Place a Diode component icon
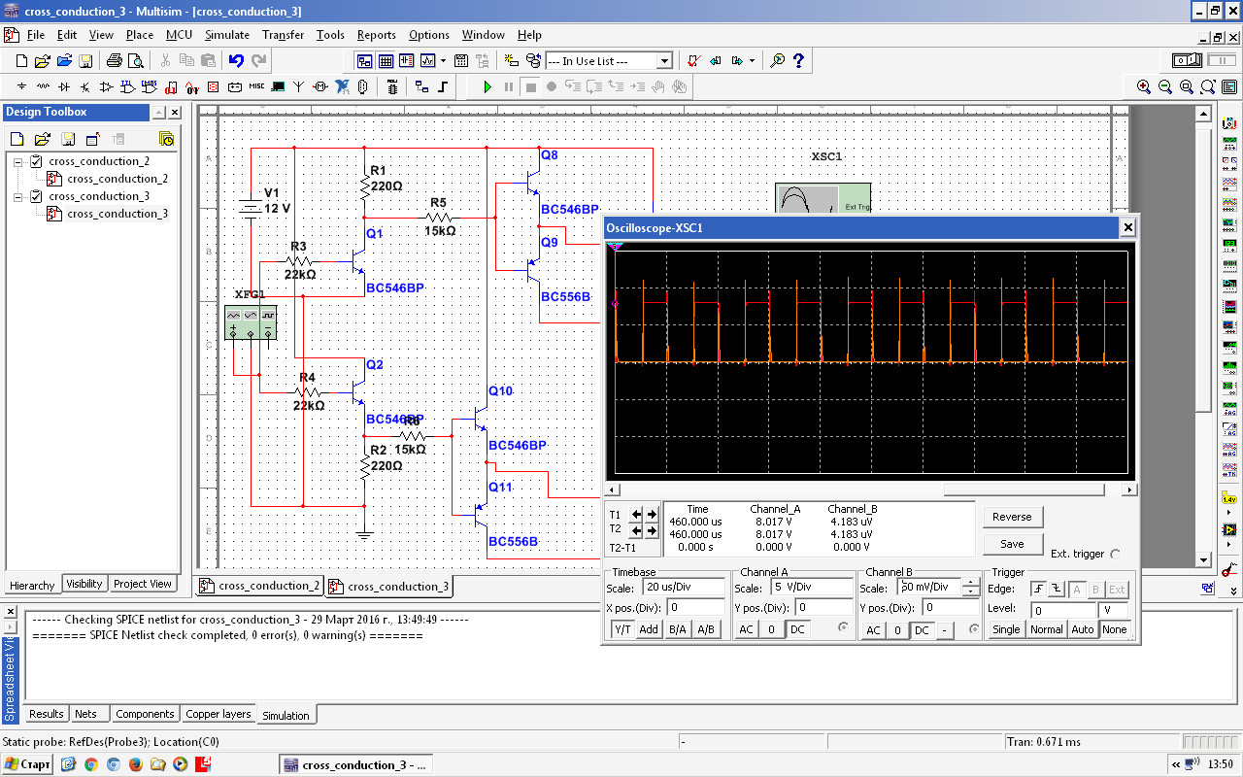Image resolution: width=1243 pixels, height=777 pixels. tap(64, 86)
